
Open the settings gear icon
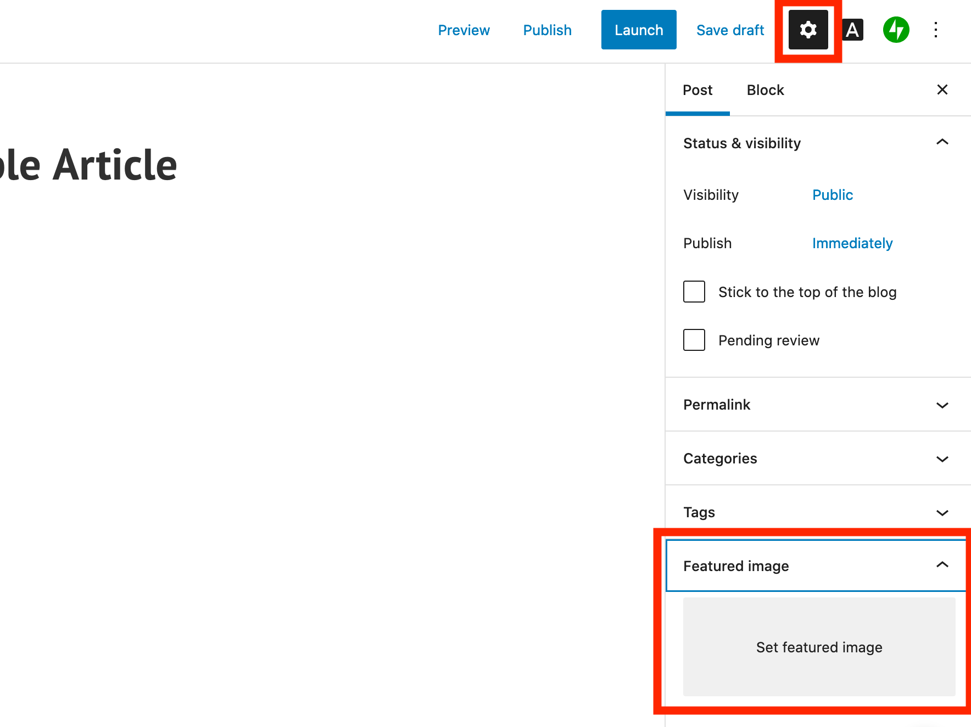click(808, 30)
